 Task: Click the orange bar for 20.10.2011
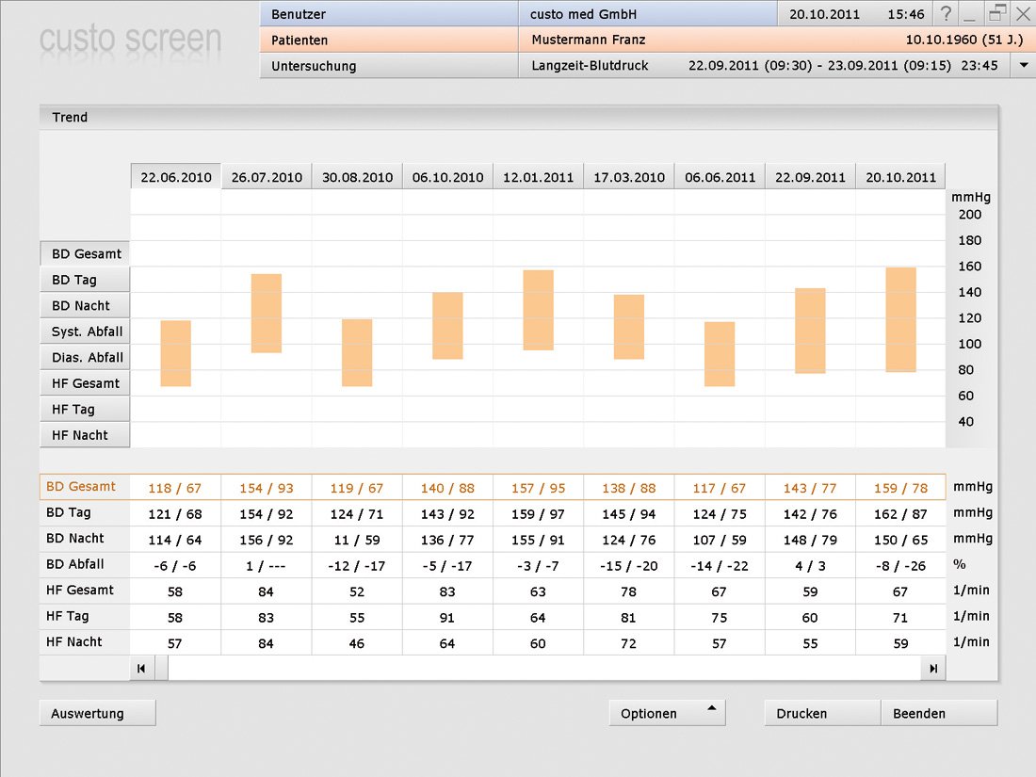click(900, 319)
